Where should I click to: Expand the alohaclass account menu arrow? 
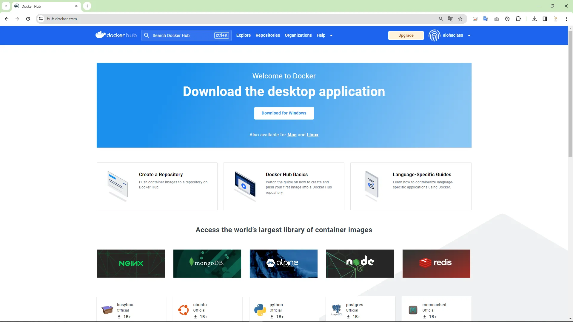pyautogui.click(x=469, y=35)
